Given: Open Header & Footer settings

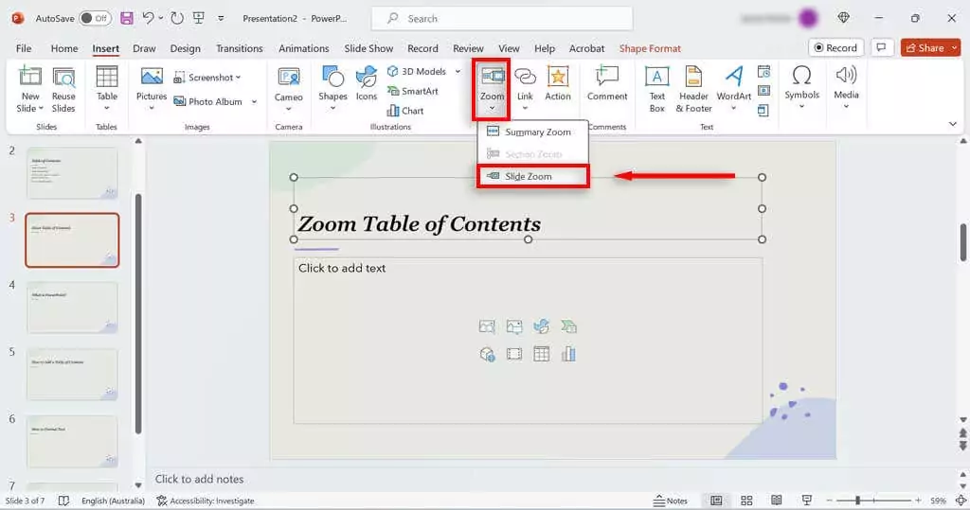Looking at the screenshot, I should coord(693,78).
